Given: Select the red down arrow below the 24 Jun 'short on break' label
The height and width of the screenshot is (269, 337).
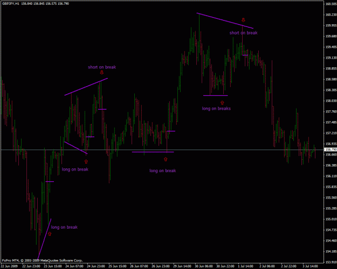Looking at the screenshot, I should coord(102,73).
